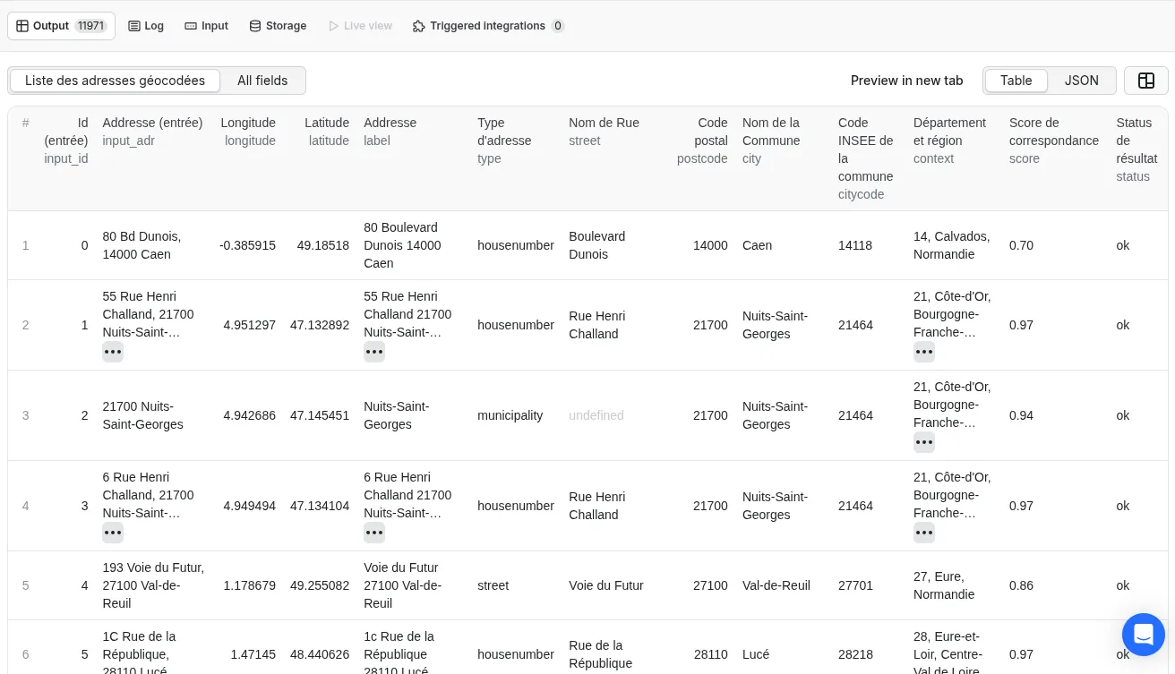Click Preview in new tab
Viewport: 1175px width, 674px height.
906,81
